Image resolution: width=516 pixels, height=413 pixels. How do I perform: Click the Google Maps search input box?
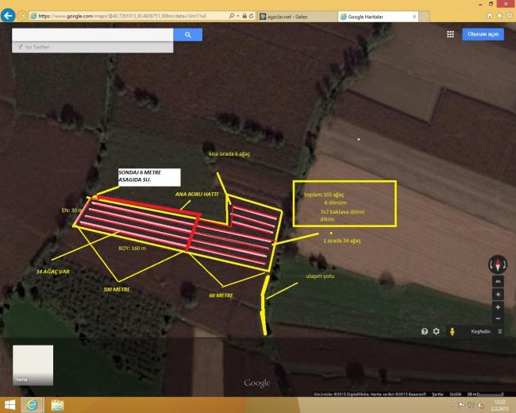coord(92,35)
